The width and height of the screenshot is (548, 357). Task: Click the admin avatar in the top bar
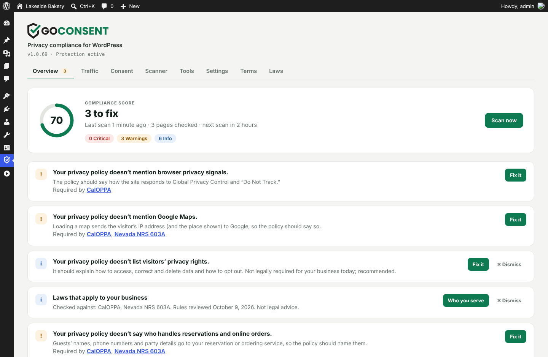coord(541,6)
